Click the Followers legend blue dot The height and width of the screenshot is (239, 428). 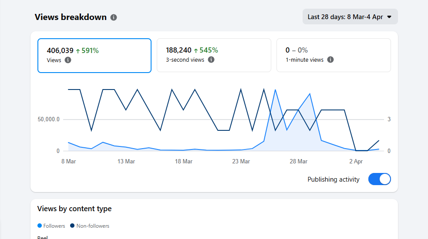coord(40,226)
